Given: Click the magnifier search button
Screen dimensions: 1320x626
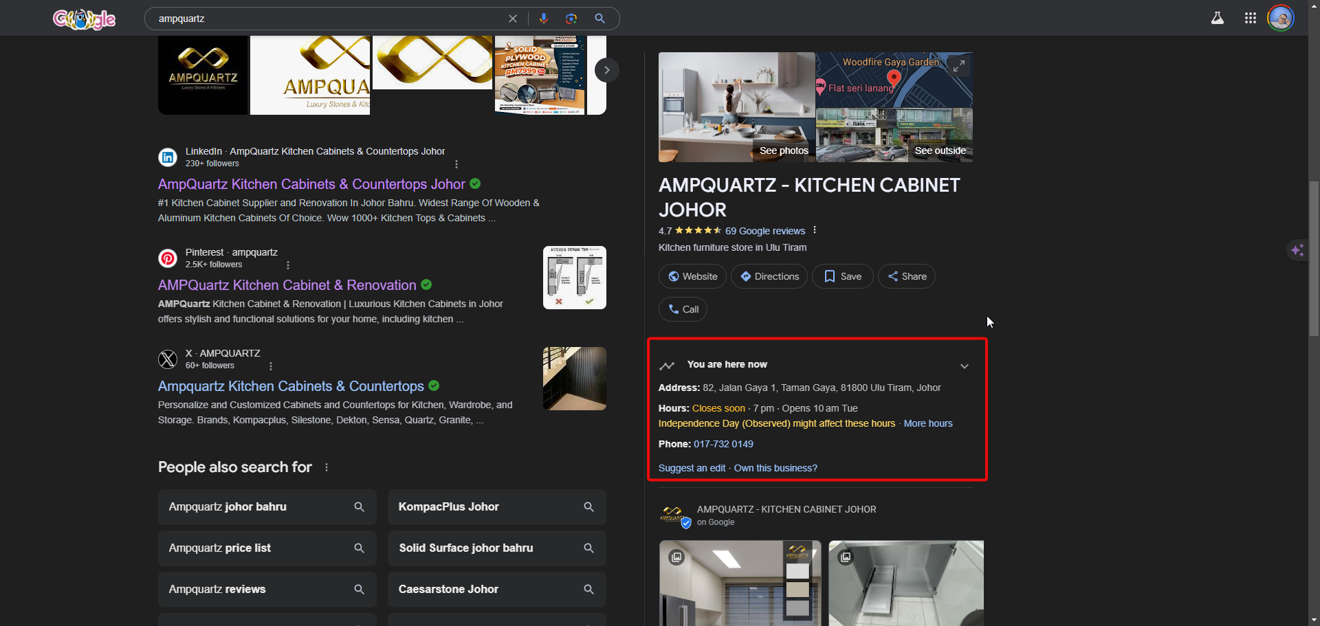Looking at the screenshot, I should pos(599,19).
